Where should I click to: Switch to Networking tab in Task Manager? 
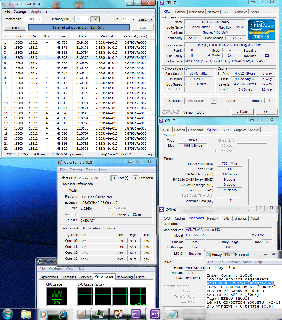(x=125, y=277)
